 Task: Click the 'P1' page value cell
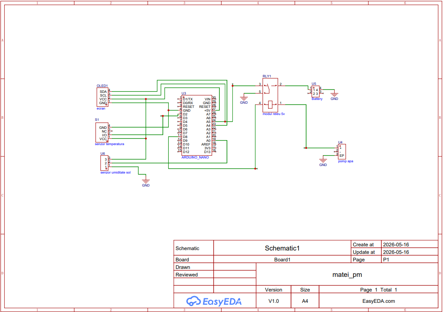(x=410, y=260)
